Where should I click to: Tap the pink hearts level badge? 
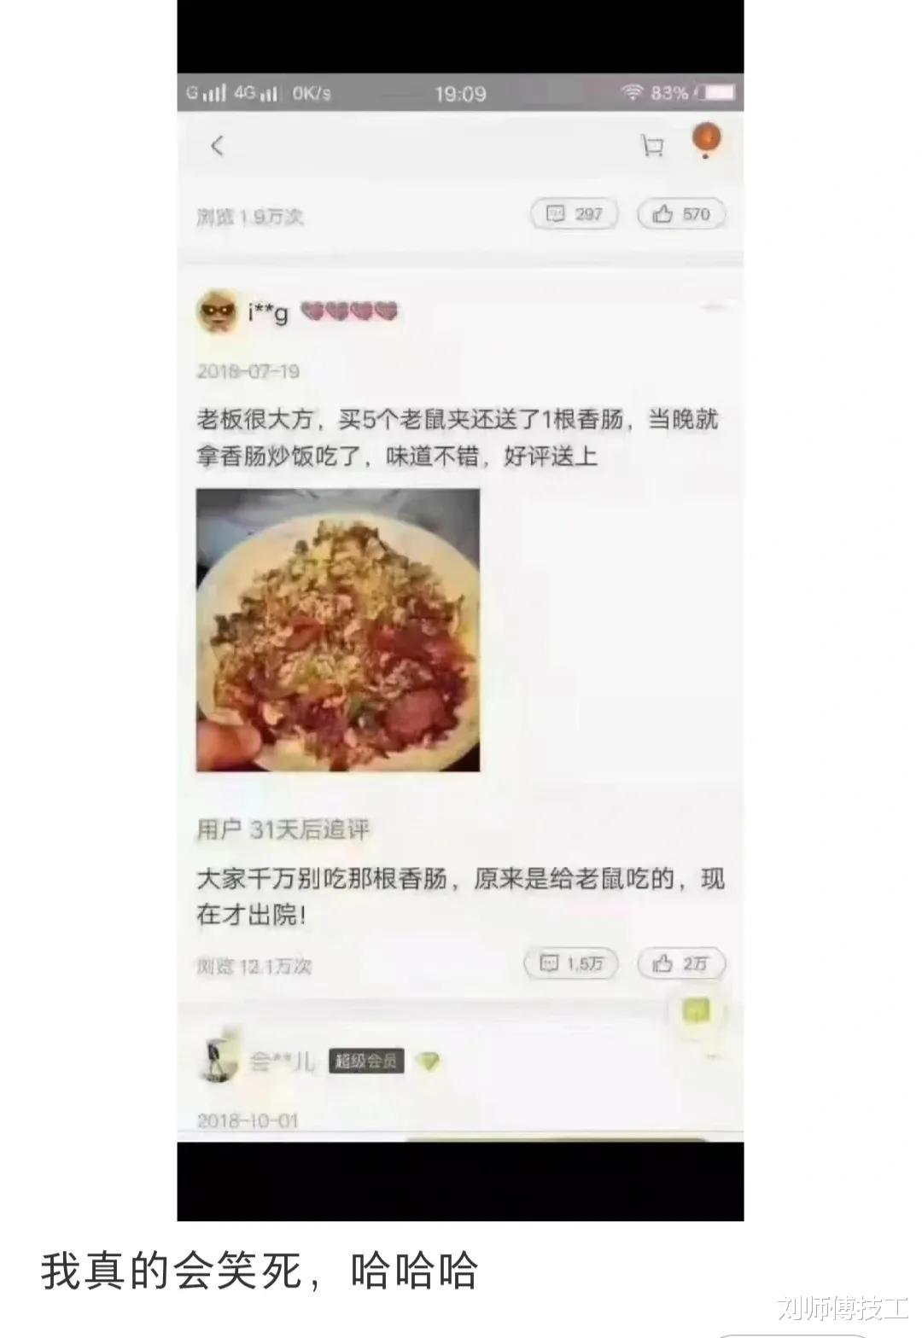(349, 311)
